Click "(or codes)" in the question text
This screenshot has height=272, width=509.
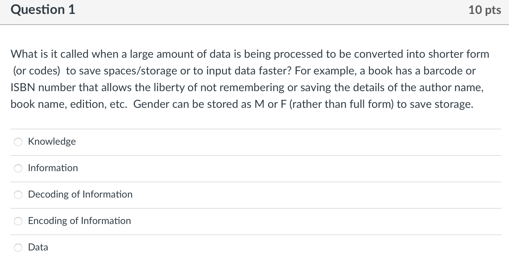37,71
